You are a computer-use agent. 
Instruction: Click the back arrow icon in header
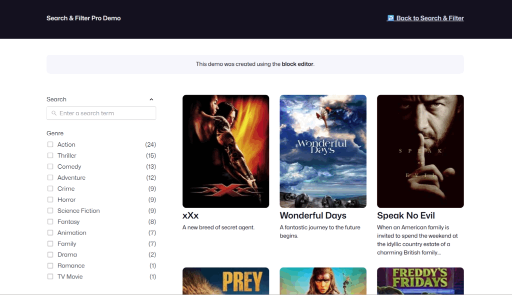pyautogui.click(x=390, y=18)
